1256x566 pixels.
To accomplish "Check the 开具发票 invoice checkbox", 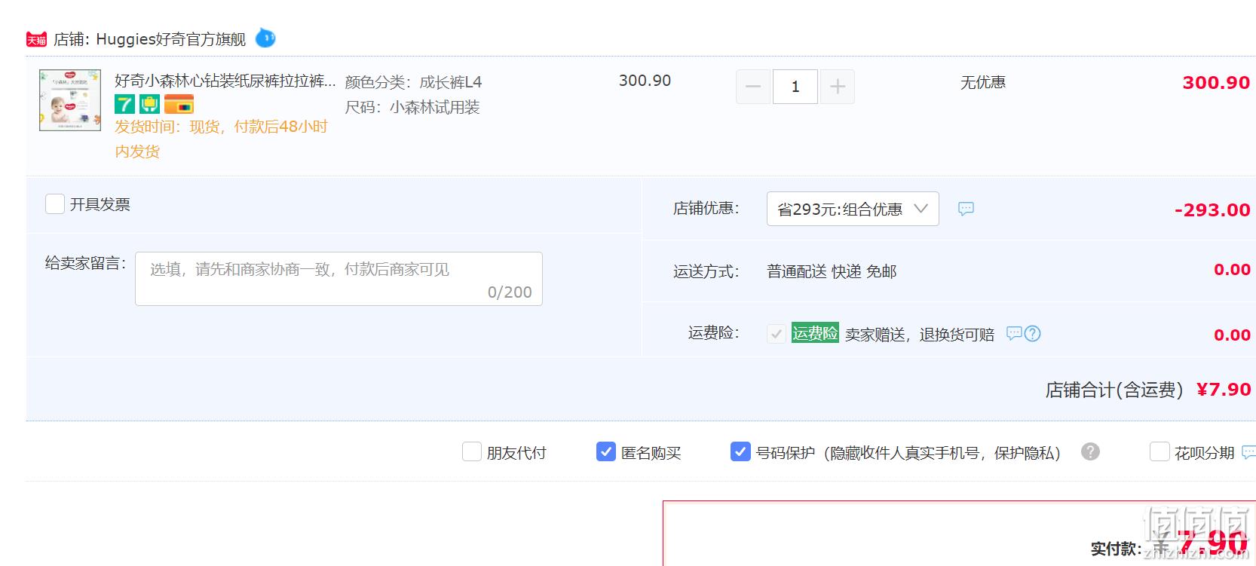I will [x=55, y=204].
